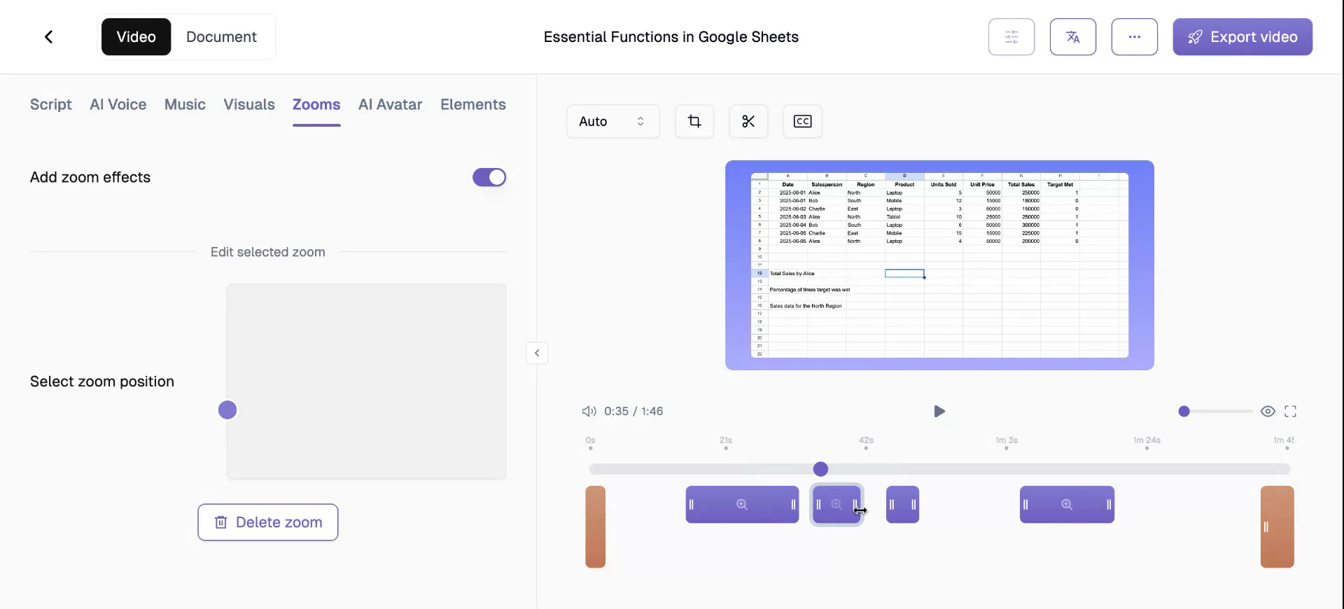Open the translate language button
Screen dimensions: 1344x609
tap(1073, 36)
